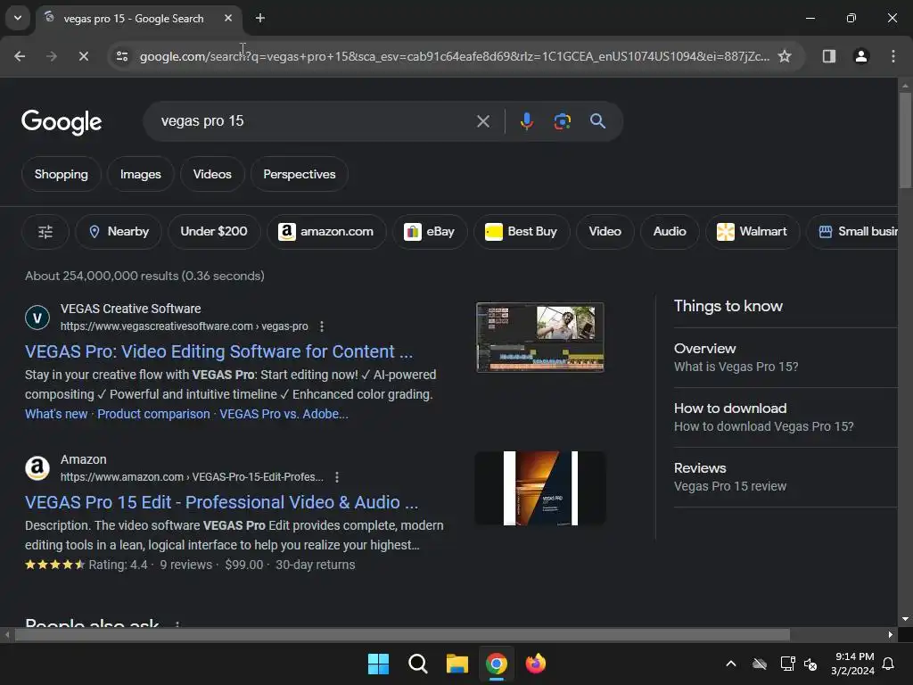
Task: Open the tab search dropdown arrow
Action: coord(18,18)
